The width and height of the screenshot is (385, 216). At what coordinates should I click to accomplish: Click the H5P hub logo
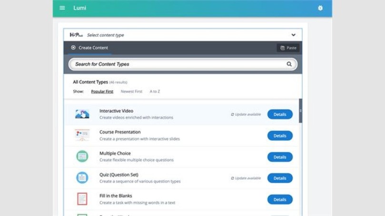click(x=76, y=35)
